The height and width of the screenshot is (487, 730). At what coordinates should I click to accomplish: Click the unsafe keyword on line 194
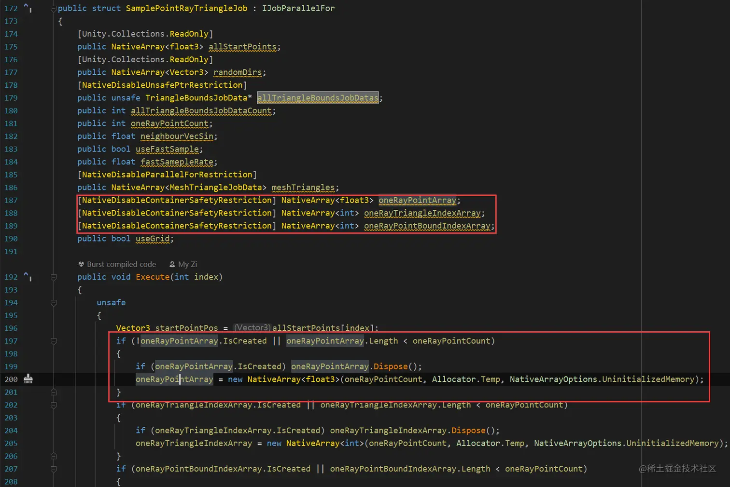111,302
